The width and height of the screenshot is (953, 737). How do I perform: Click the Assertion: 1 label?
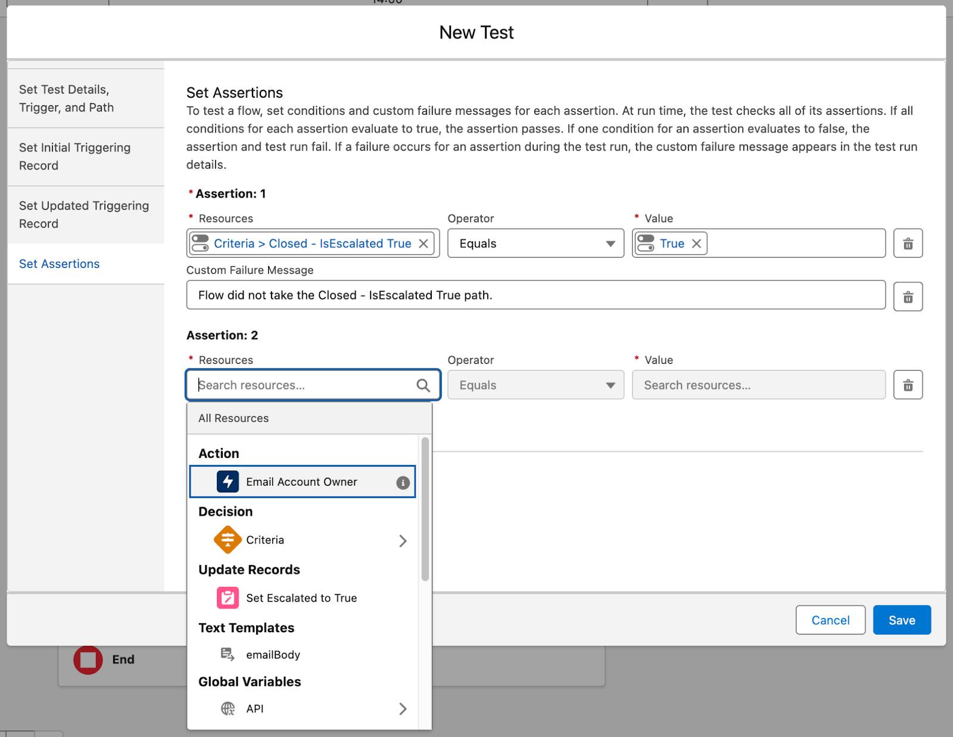[x=231, y=193]
